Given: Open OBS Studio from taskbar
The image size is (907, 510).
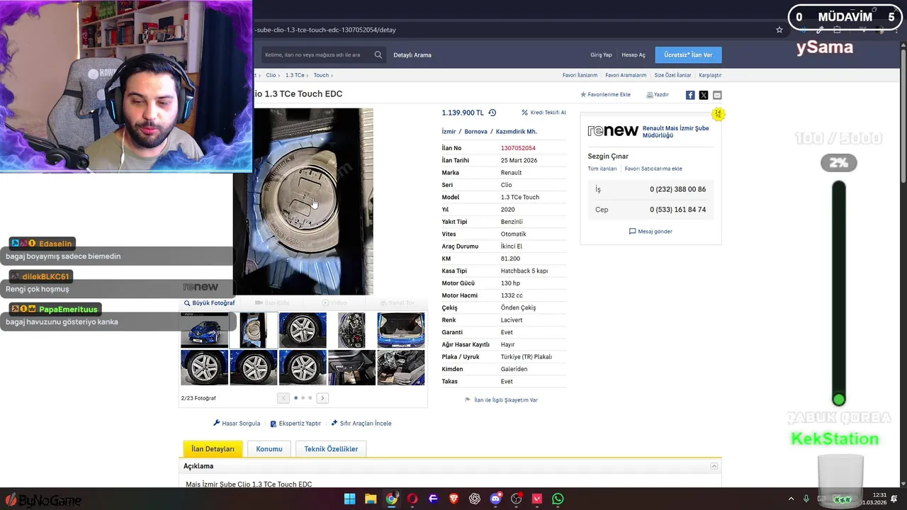Looking at the screenshot, I should [x=517, y=499].
